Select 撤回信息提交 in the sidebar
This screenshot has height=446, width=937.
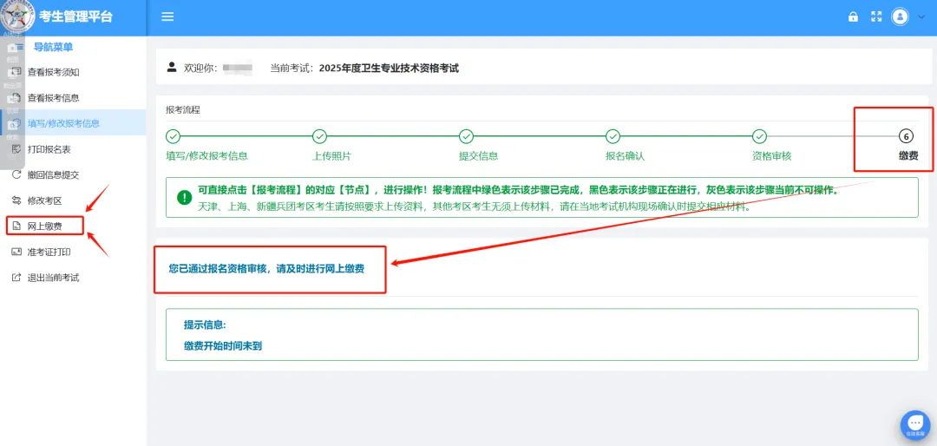coord(53,174)
